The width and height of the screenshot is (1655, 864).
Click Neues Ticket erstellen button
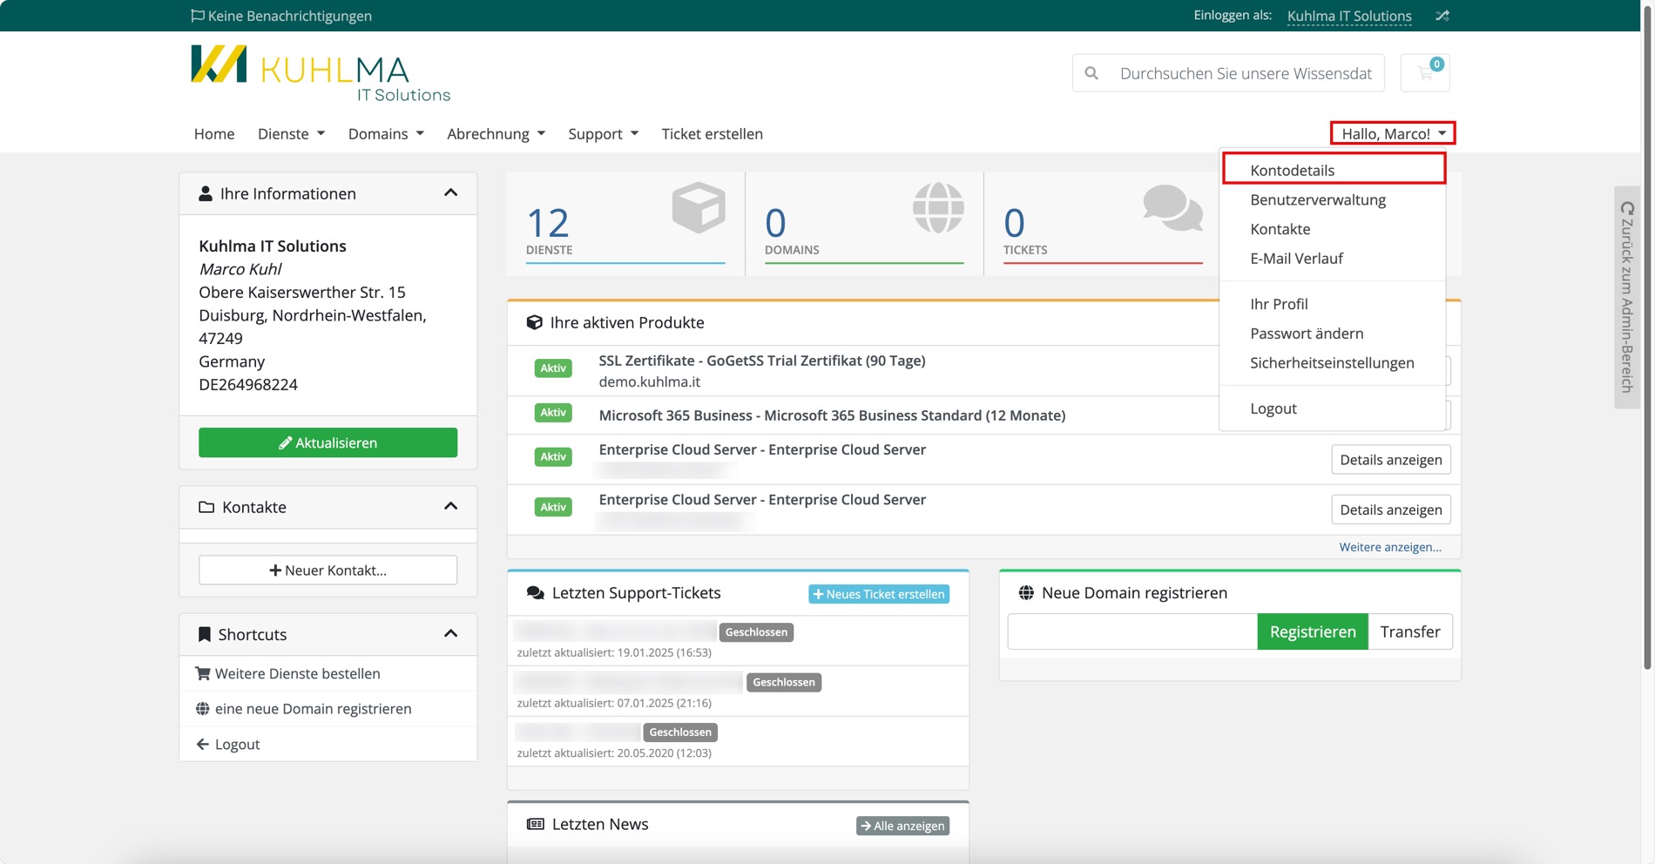pyautogui.click(x=879, y=594)
